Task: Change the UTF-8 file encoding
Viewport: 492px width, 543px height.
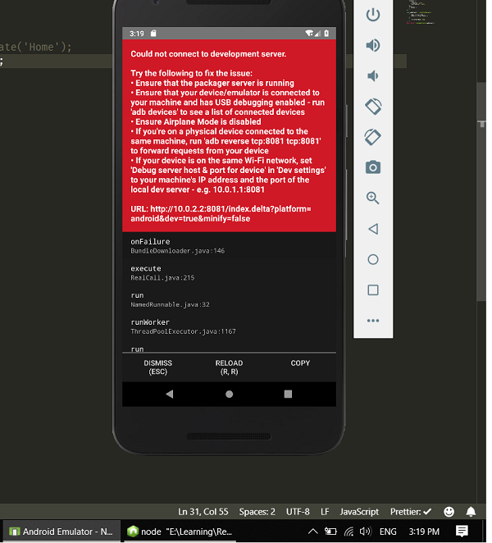Action: pyautogui.click(x=298, y=511)
